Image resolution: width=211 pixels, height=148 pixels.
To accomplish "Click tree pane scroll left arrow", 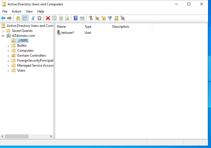I will (x=2, y=136).
